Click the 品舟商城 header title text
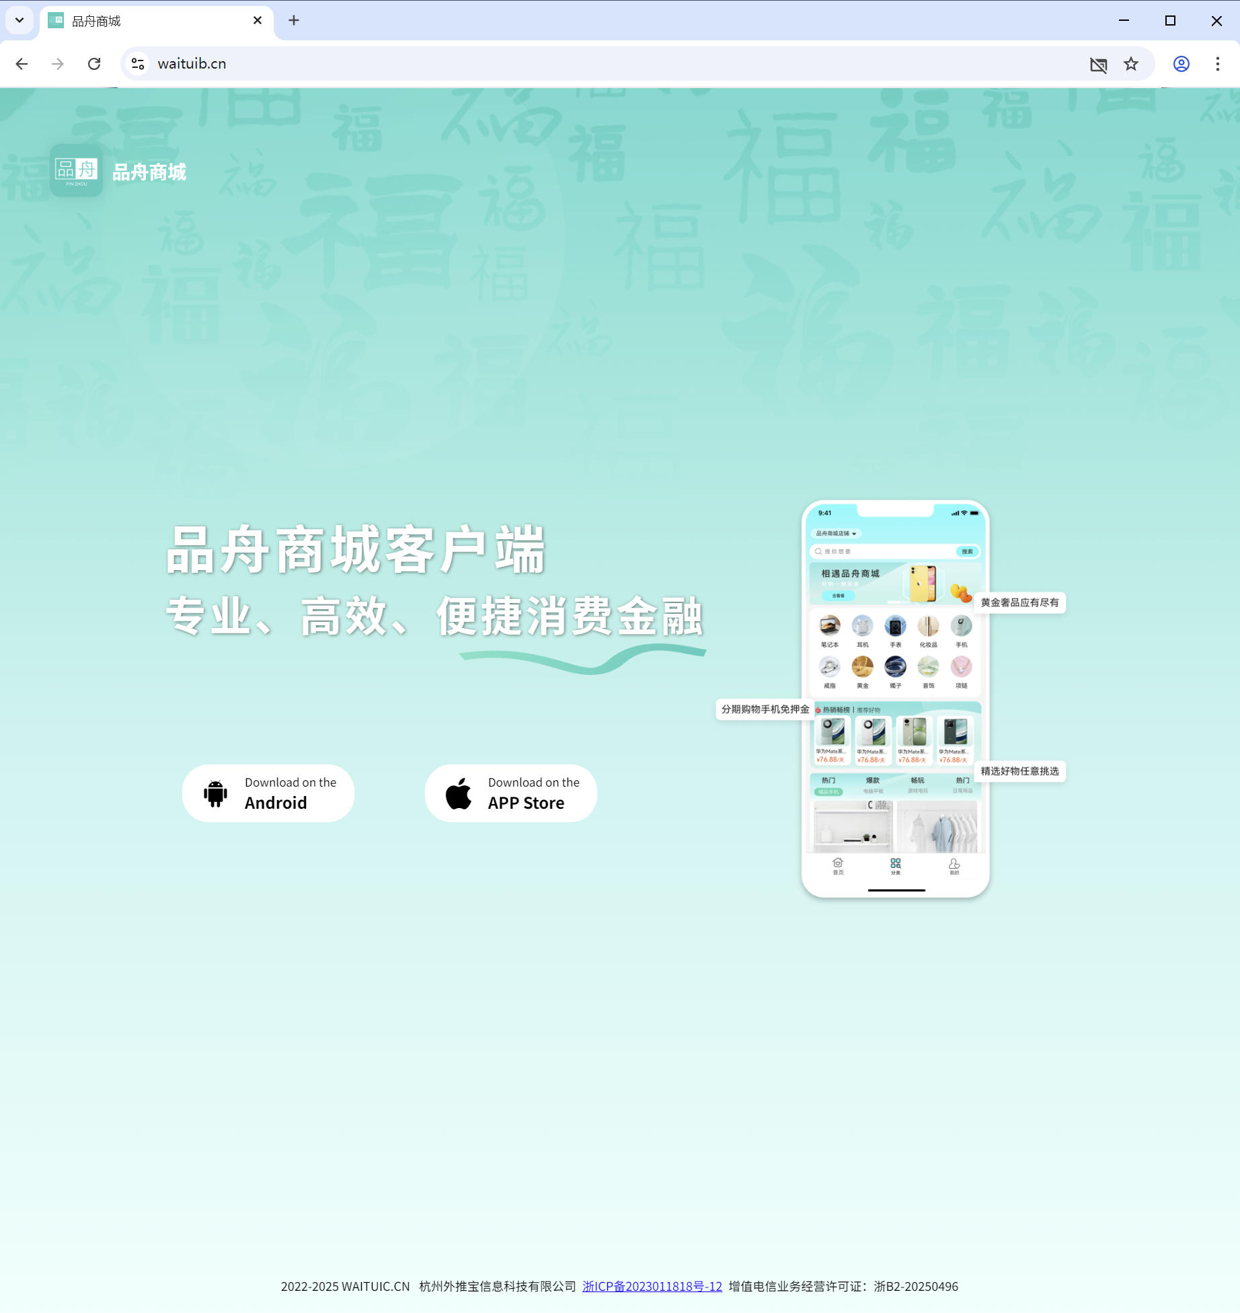 [149, 172]
